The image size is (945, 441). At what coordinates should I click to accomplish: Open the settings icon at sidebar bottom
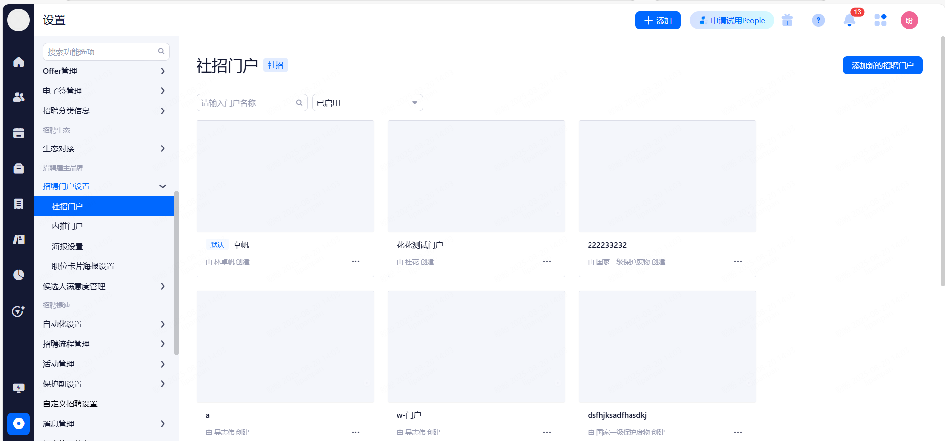pyautogui.click(x=19, y=423)
